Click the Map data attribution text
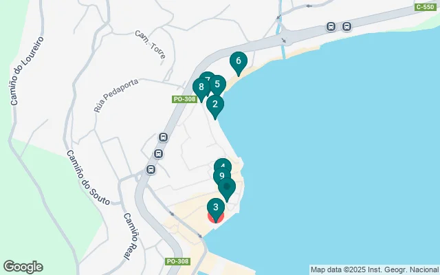 pyautogui.click(x=374, y=270)
